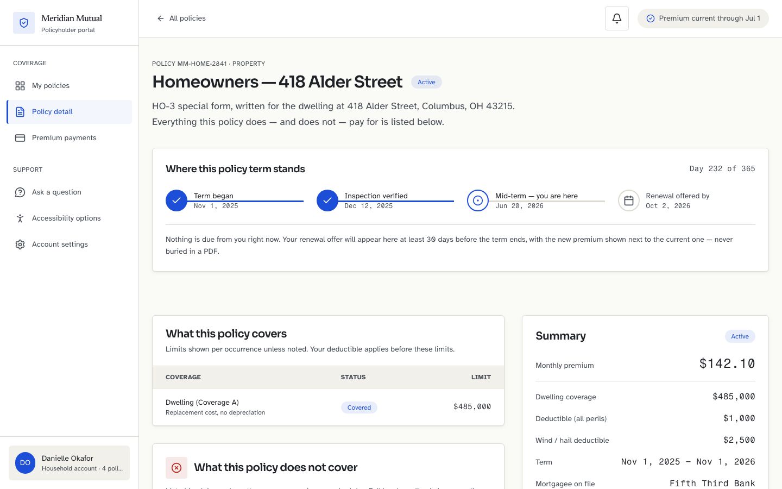Select Policy detail in the sidebar
The image size is (782, 489).
(x=69, y=112)
